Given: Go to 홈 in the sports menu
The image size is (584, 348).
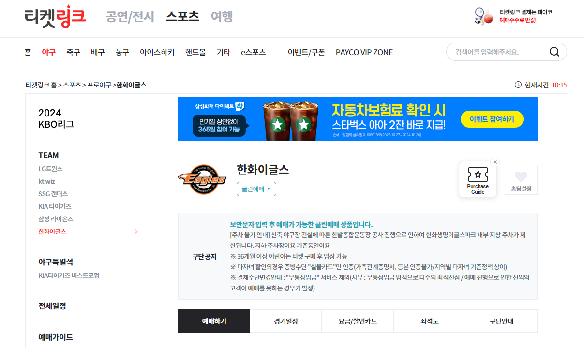Looking at the screenshot, I should [28, 52].
